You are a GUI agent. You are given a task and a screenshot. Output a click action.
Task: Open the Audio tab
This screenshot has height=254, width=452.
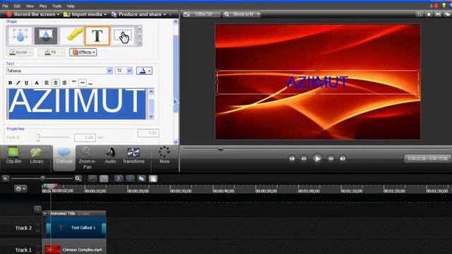point(110,155)
